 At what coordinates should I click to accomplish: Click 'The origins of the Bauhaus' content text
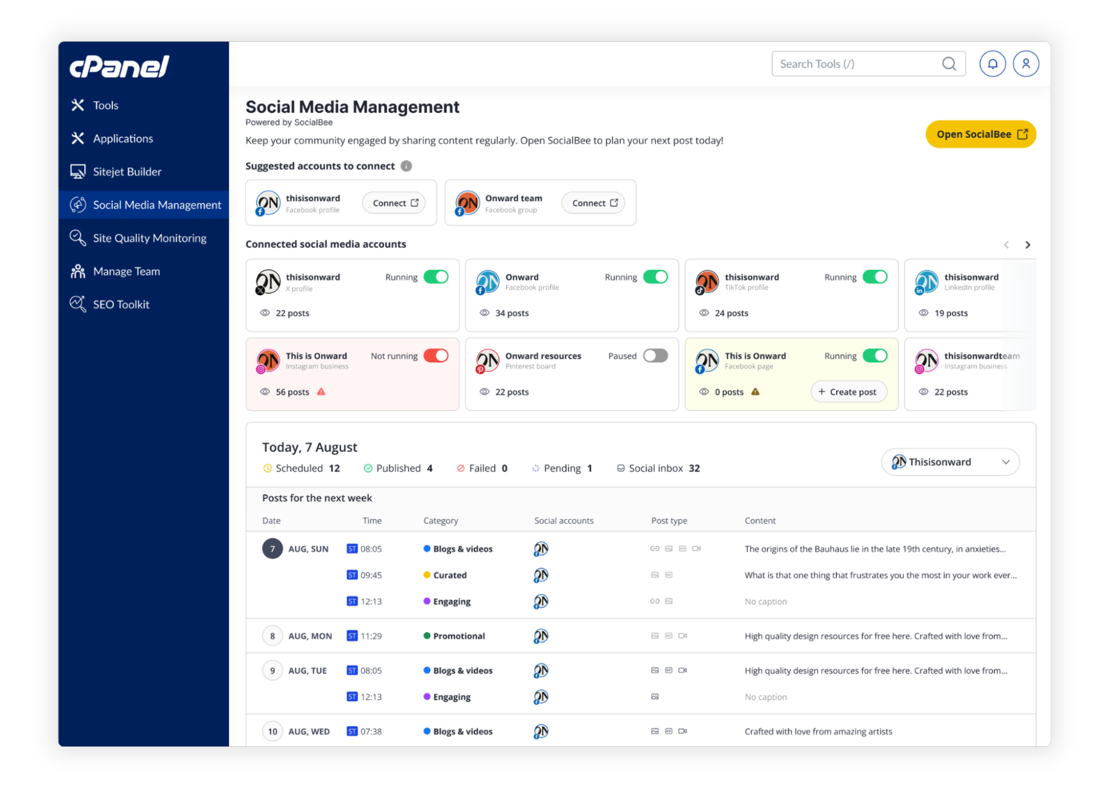875,549
